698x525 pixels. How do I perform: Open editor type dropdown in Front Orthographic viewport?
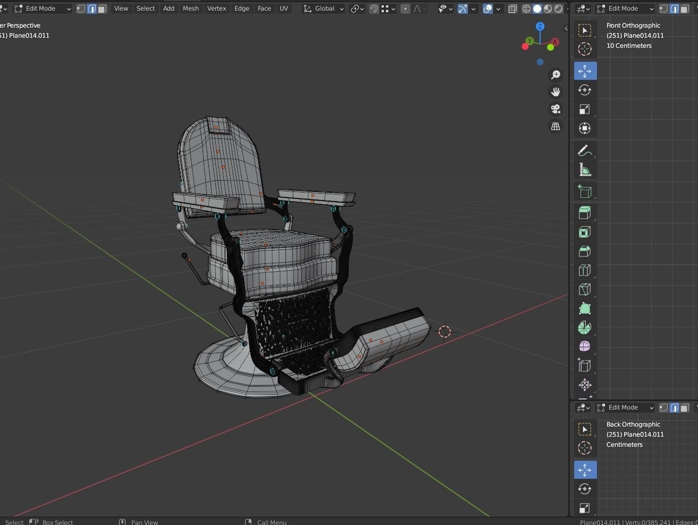583,9
